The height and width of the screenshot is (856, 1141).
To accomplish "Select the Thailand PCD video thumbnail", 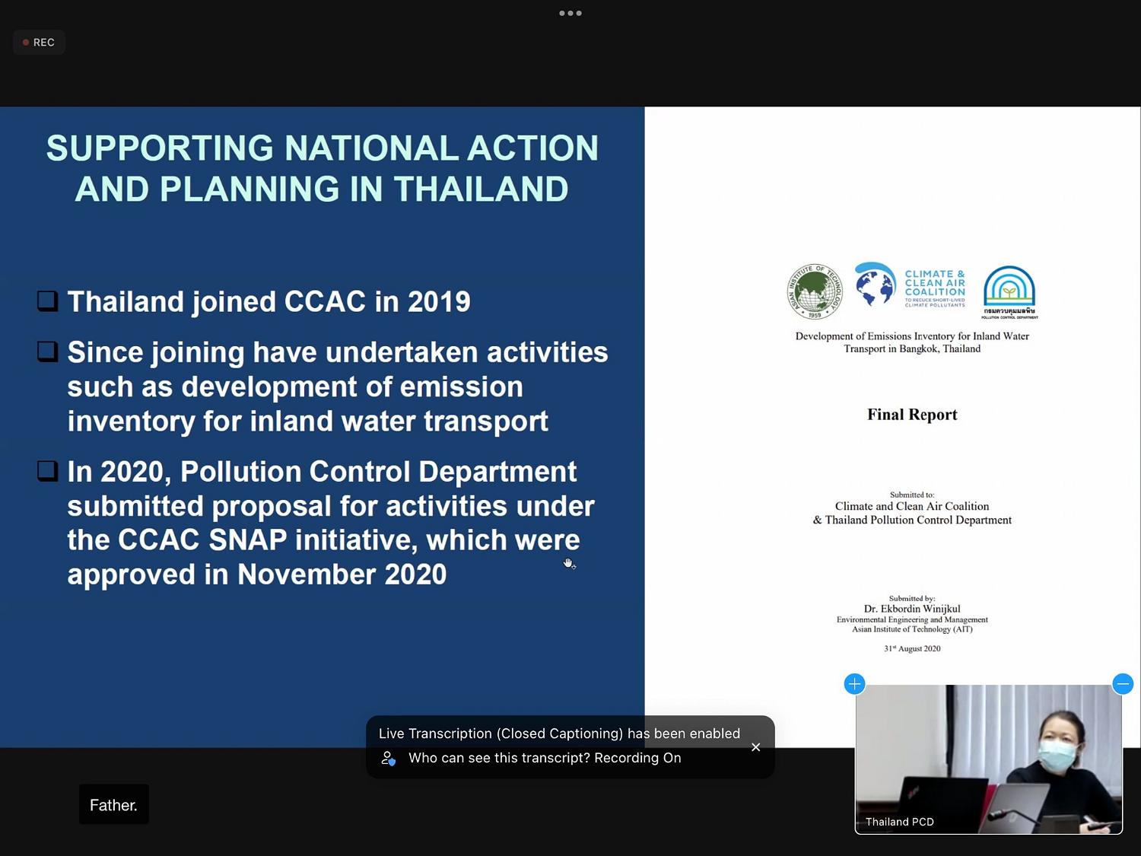I will [x=988, y=759].
